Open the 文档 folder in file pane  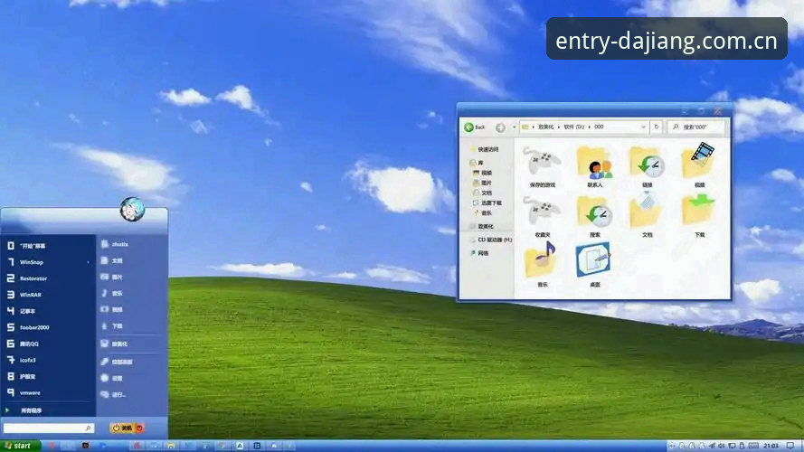point(648,215)
